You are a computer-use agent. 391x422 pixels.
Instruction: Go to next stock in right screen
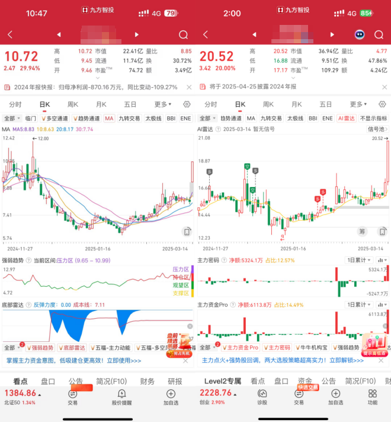332,34
